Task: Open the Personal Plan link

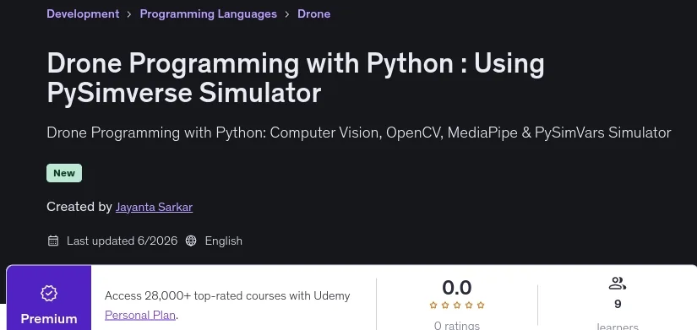Action: pyautogui.click(x=140, y=316)
